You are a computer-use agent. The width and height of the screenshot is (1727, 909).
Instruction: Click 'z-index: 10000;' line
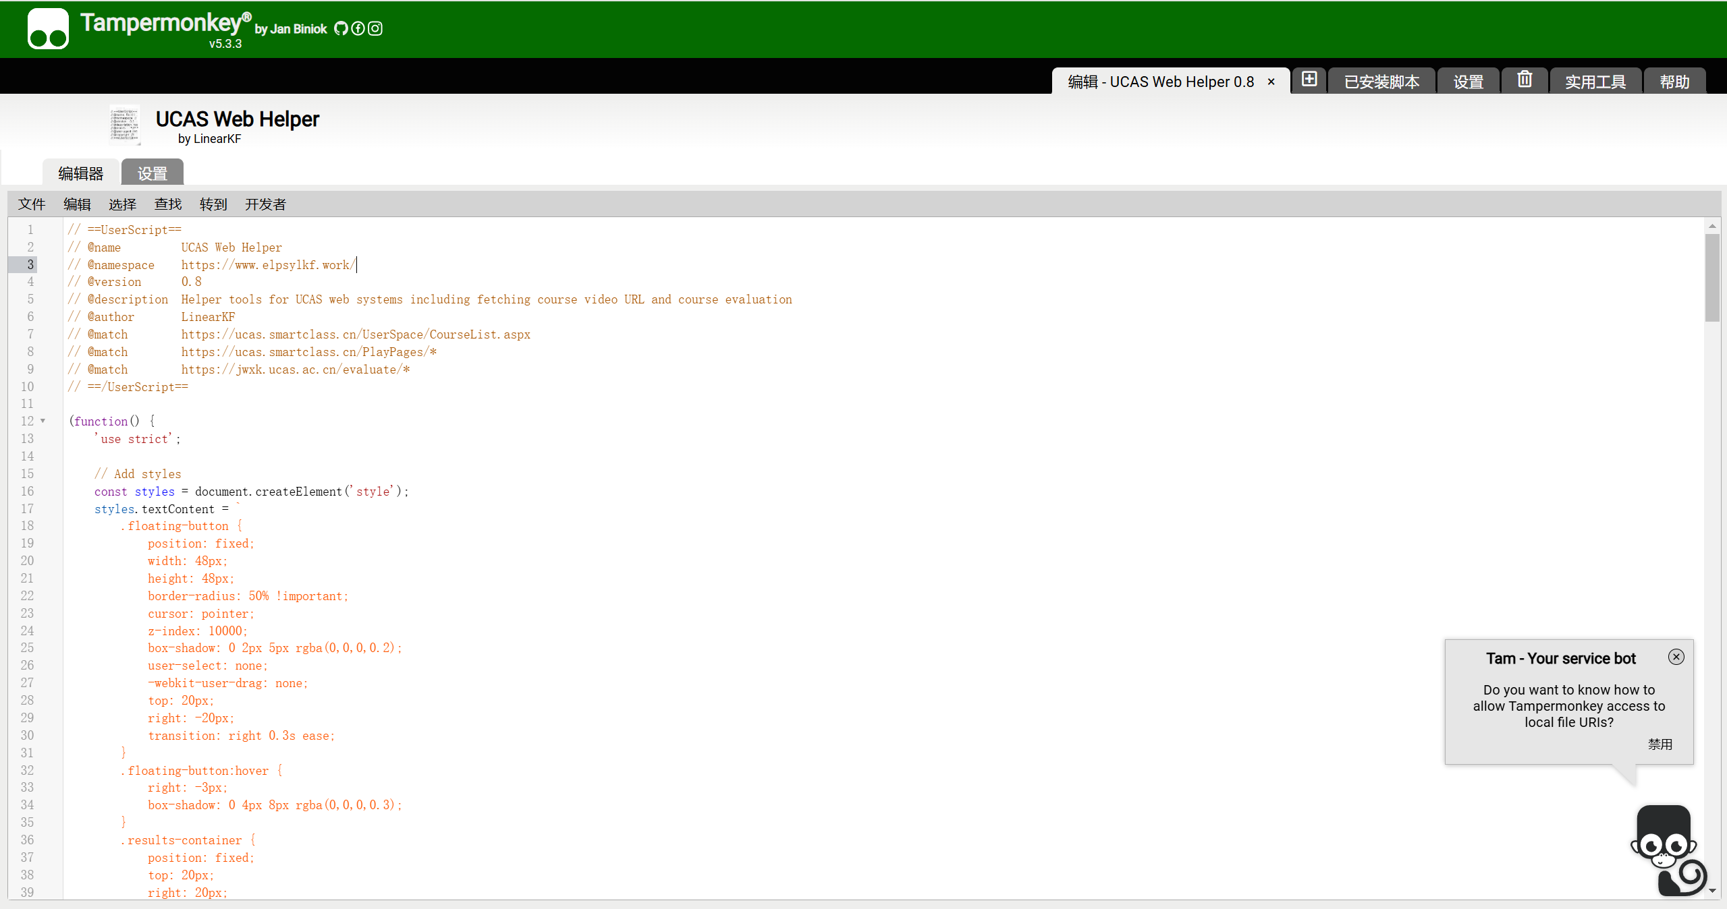[x=198, y=631]
